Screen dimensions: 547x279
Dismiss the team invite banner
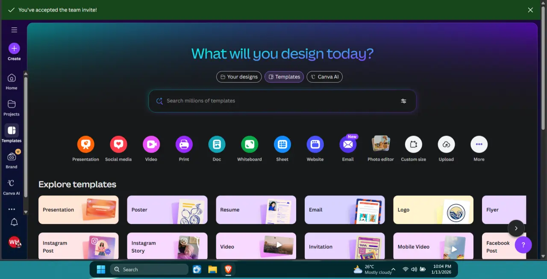(x=530, y=10)
